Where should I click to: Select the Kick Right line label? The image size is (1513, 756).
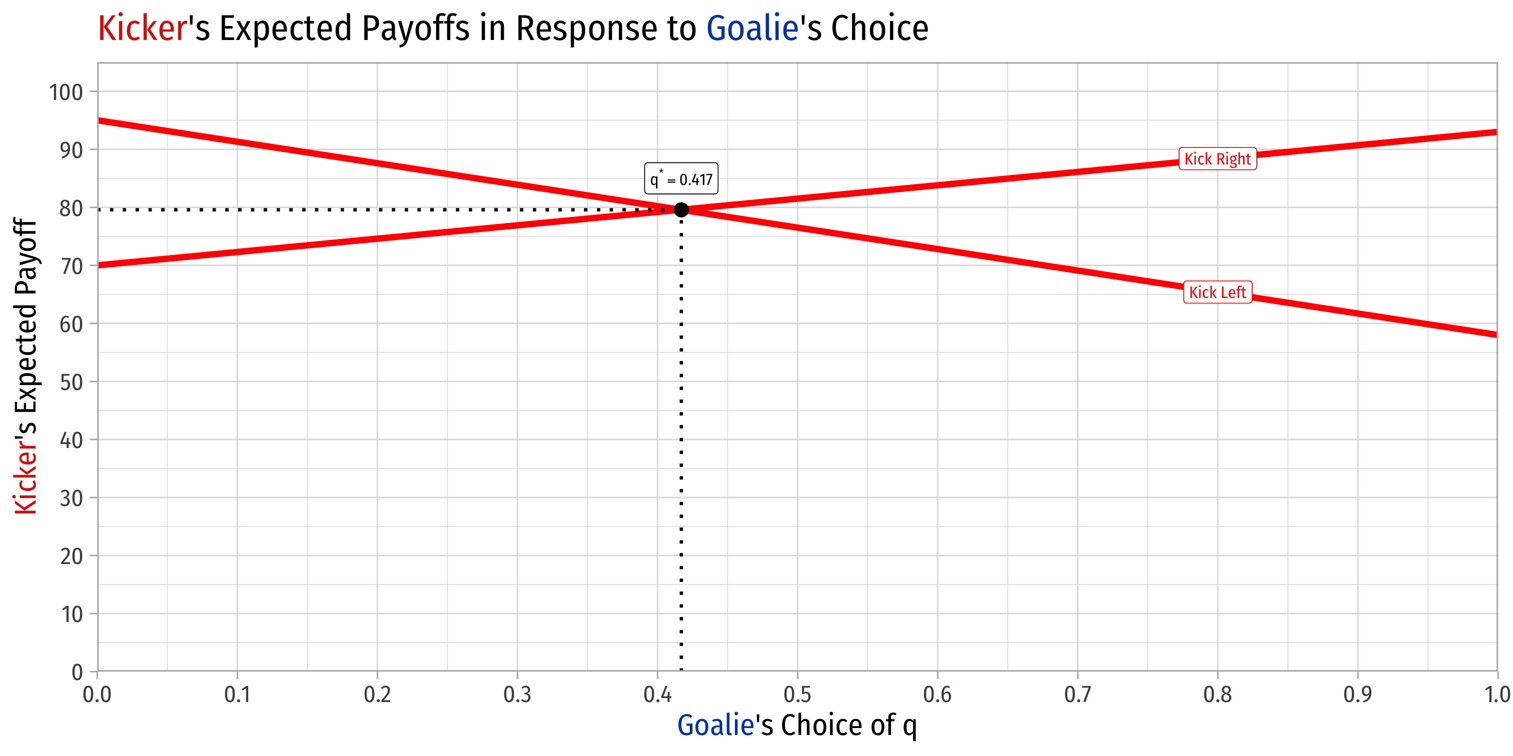[1218, 158]
